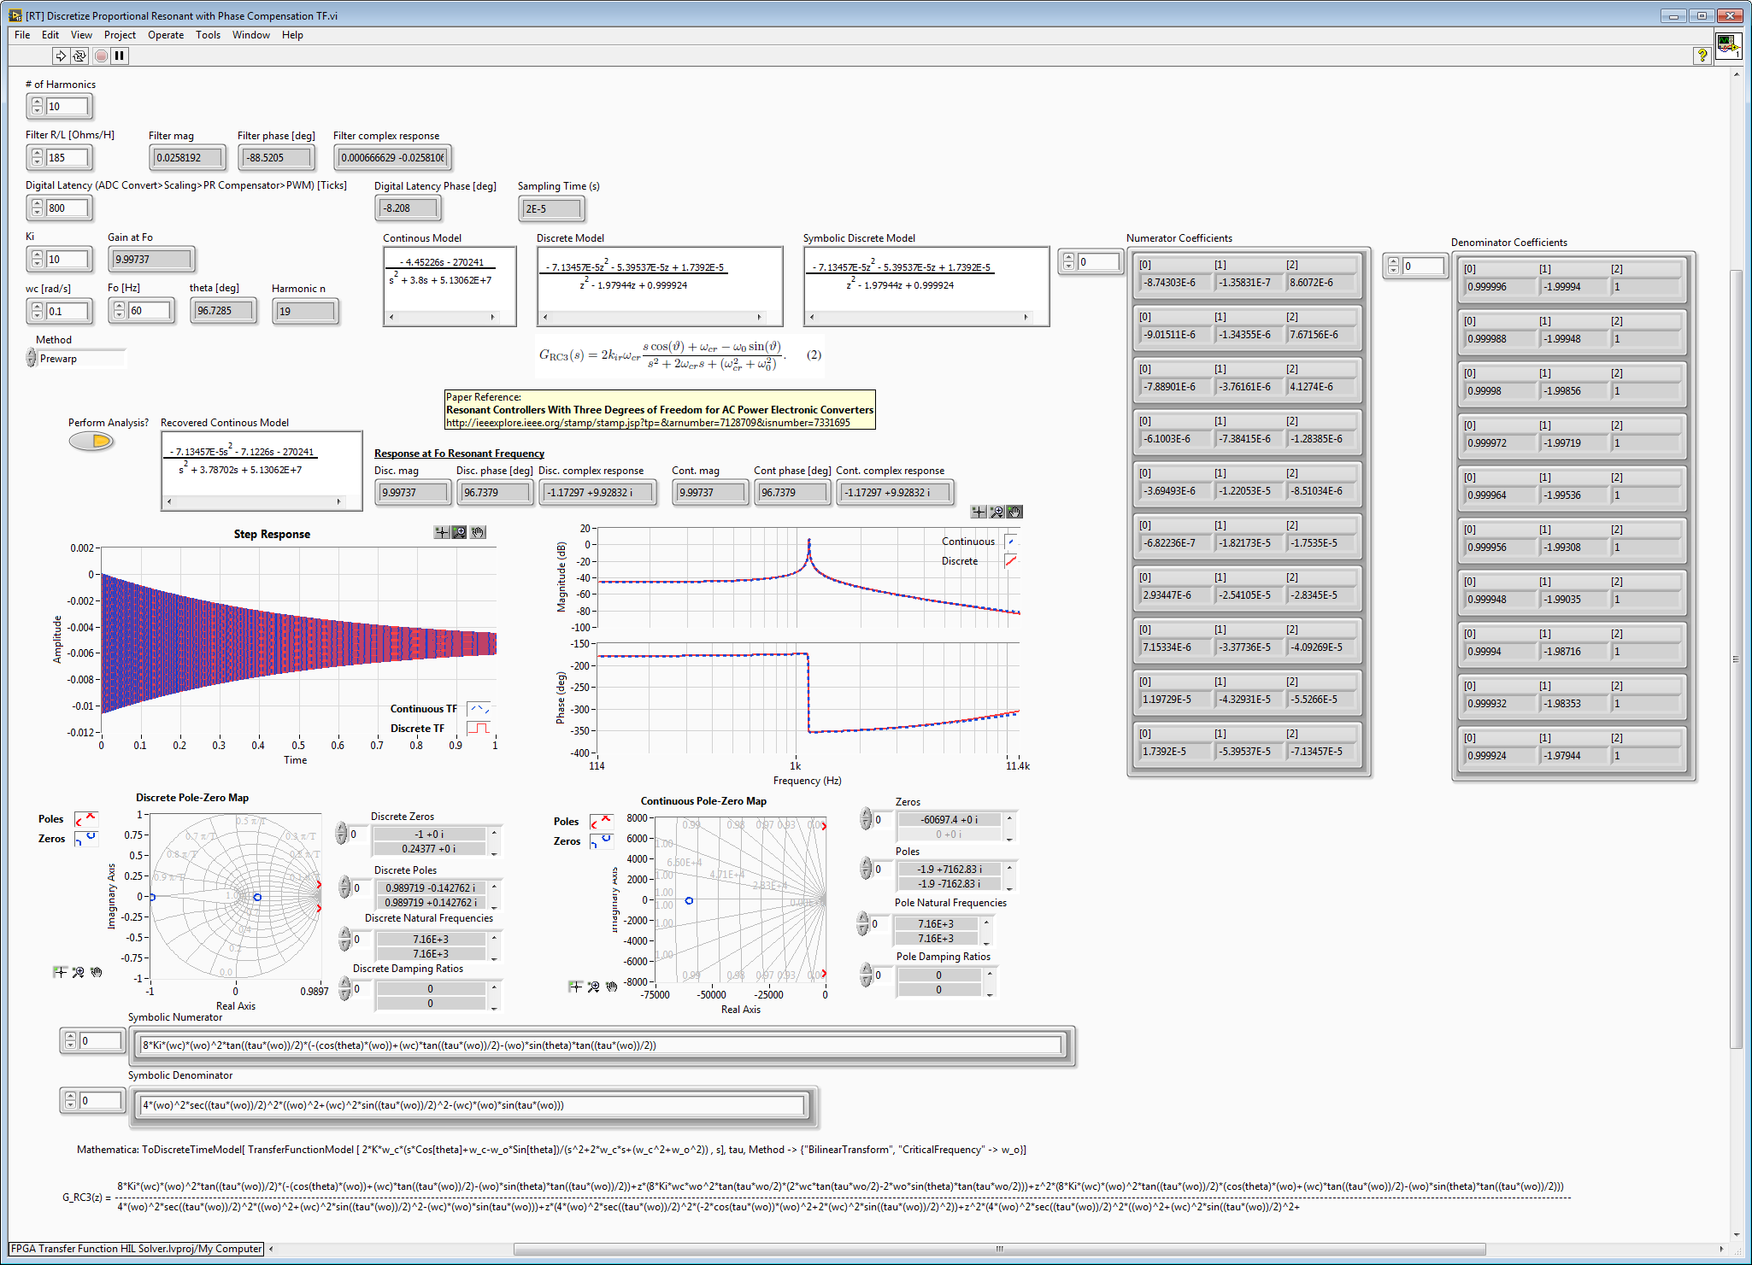Click Discrete Zeros array index stepper
The width and height of the screenshot is (1752, 1265).
pyautogui.click(x=343, y=835)
